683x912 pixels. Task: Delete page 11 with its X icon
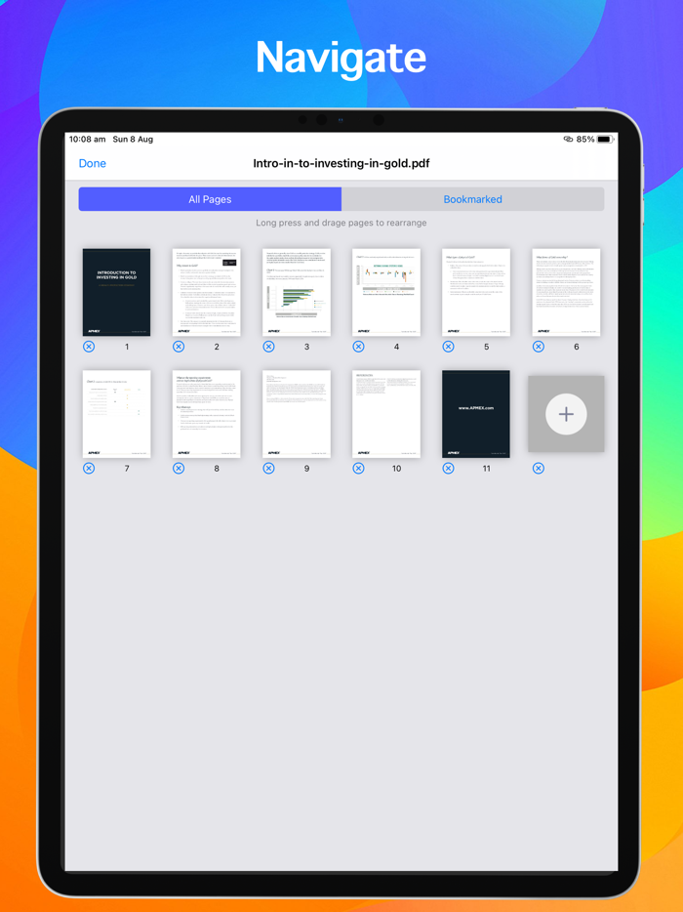[x=448, y=469]
